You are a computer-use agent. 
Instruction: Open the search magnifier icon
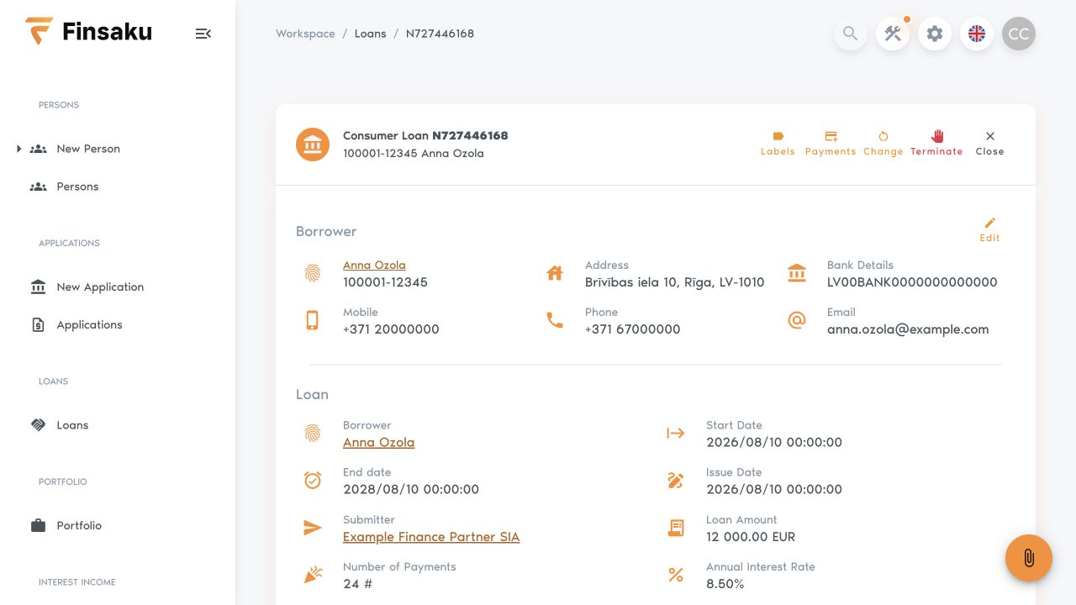[851, 34]
